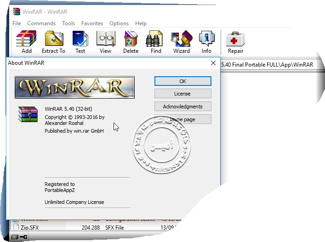Open the Favorites menu

coord(92,23)
